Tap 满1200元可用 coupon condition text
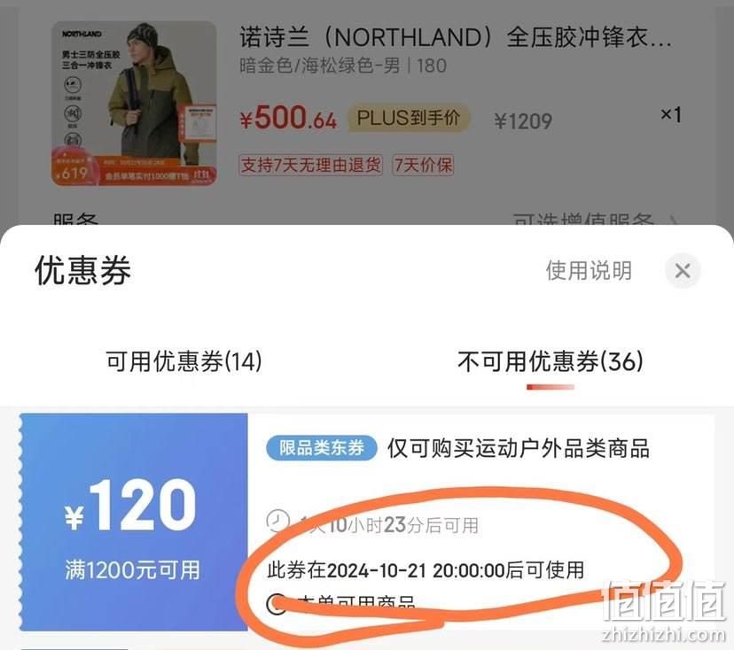This screenshot has width=734, height=650. (132, 570)
